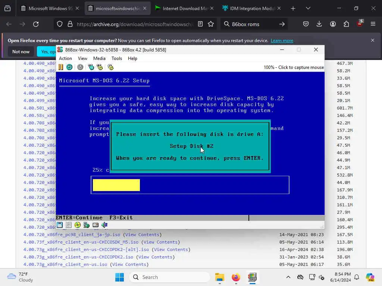Reload the current page

point(36,24)
